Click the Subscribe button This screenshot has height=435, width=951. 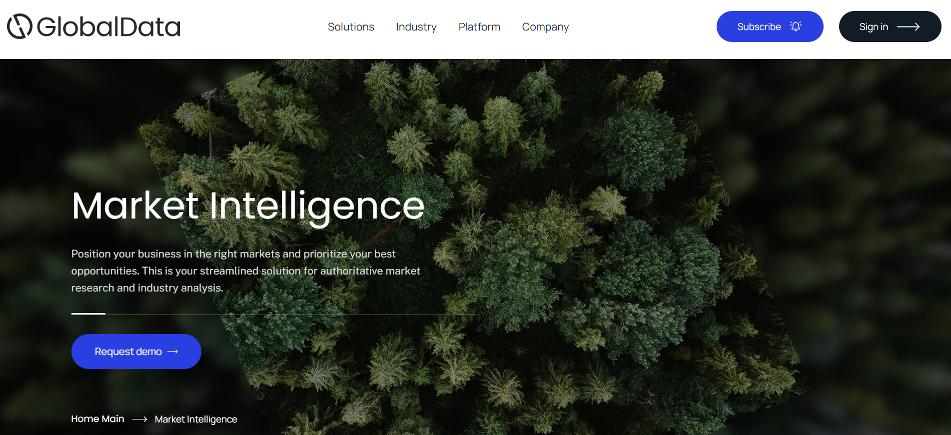click(770, 26)
